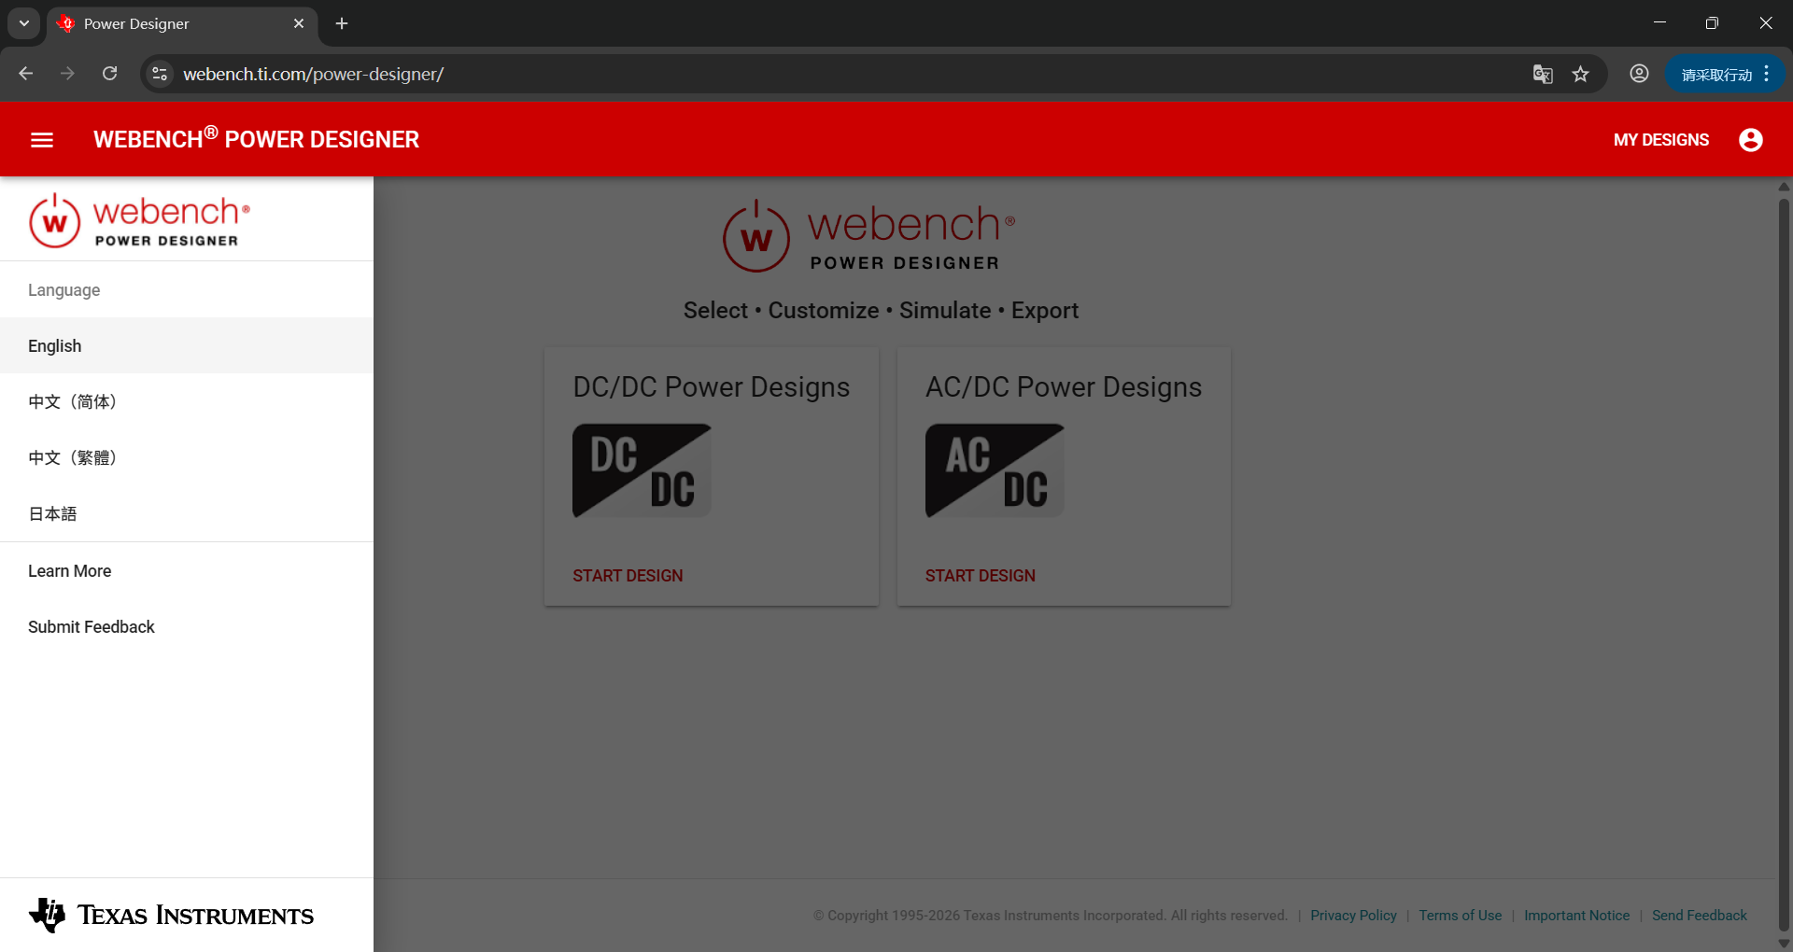Viewport: 1793px width, 952px height.
Task: Select English language
Action: coord(187,345)
